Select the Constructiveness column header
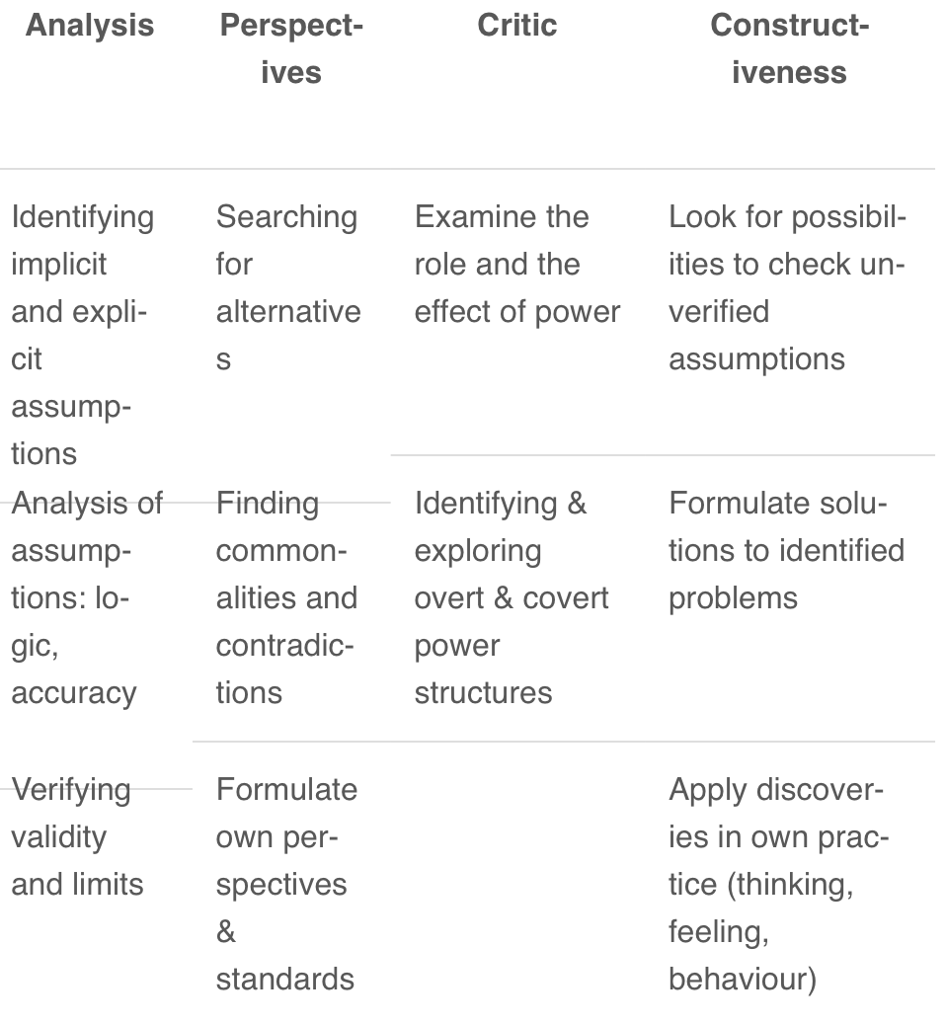 790,49
